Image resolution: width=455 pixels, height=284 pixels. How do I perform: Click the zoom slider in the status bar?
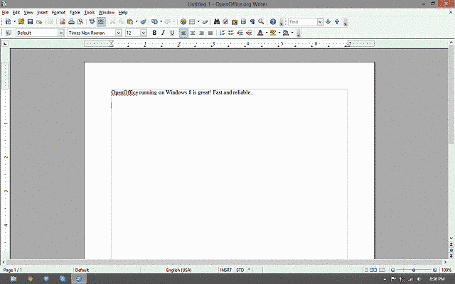[414, 270]
